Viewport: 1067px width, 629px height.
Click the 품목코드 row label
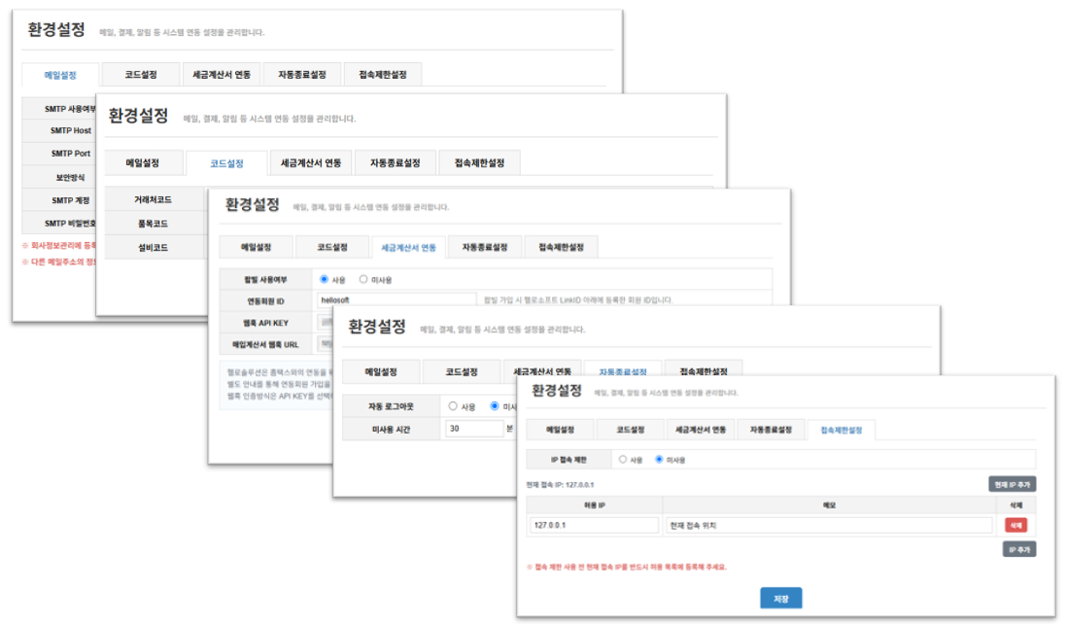pyautogui.click(x=154, y=224)
